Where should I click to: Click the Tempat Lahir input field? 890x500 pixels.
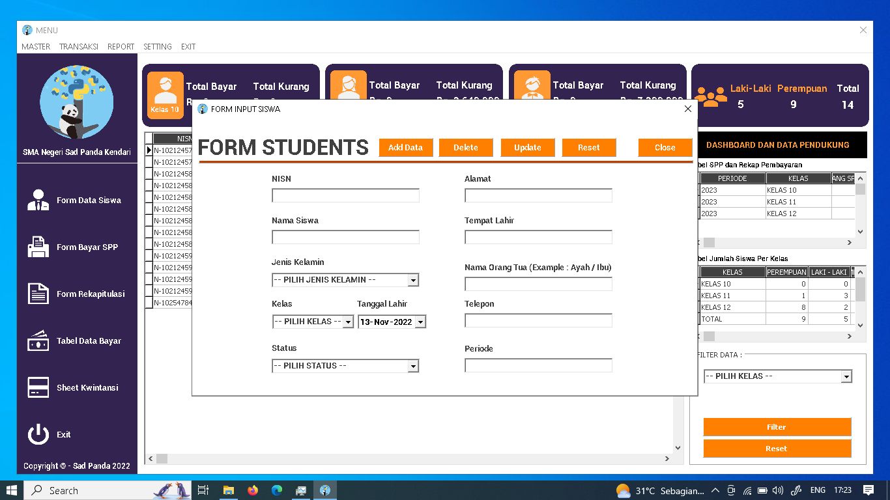pyautogui.click(x=538, y=238)
